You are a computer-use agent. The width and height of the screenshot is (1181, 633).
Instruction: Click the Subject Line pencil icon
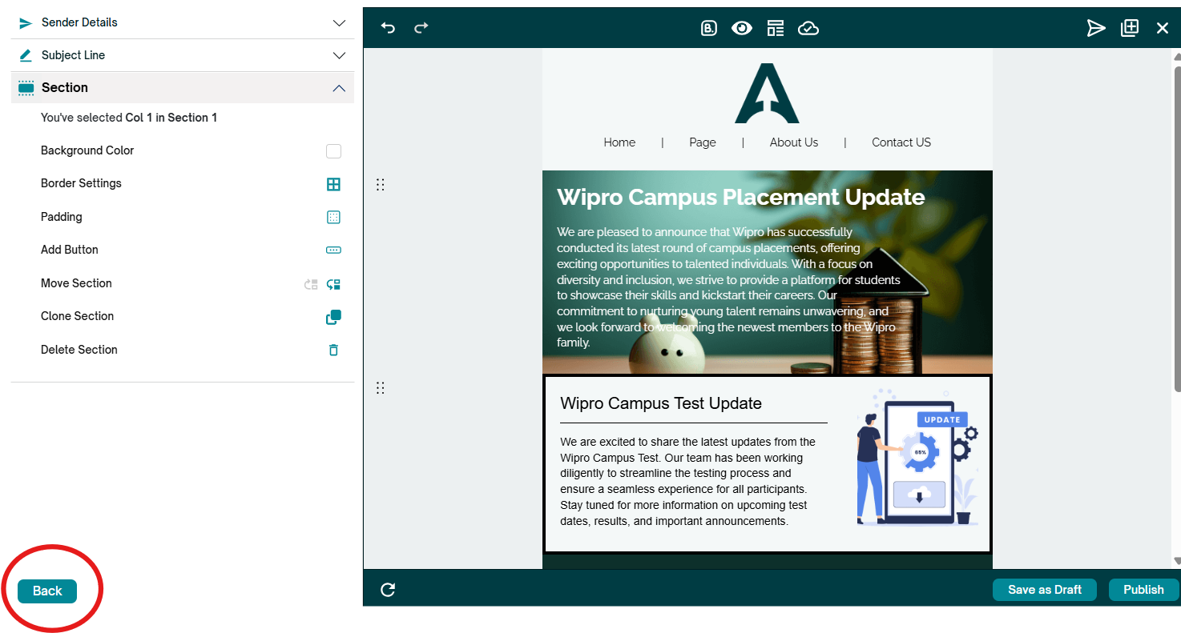pyautogui.click(x=26, y=55)
